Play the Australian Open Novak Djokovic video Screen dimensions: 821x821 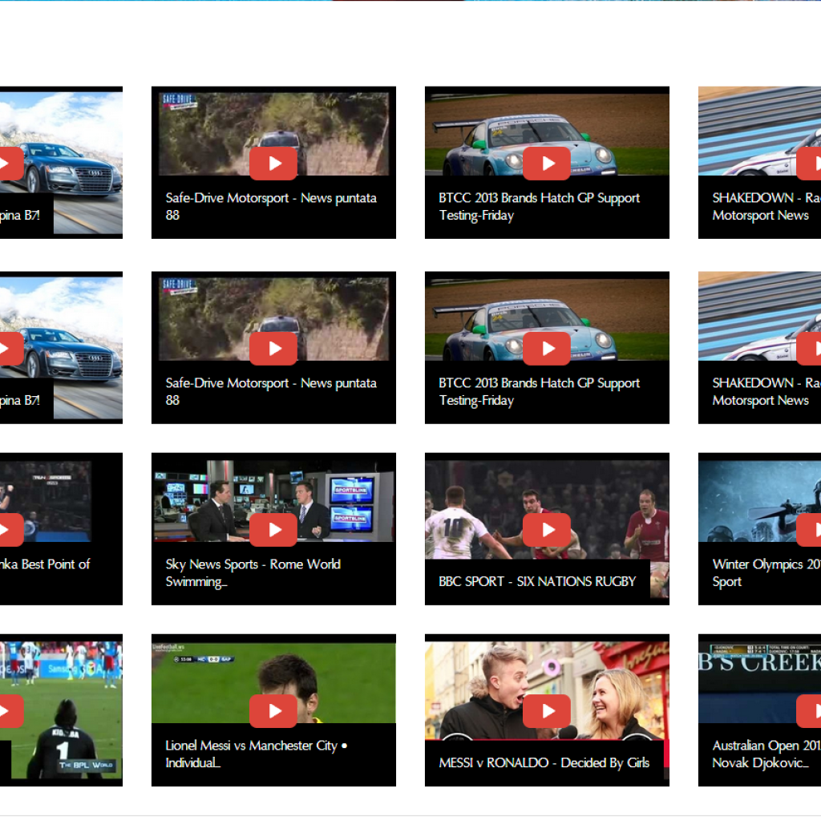[808, 711]
